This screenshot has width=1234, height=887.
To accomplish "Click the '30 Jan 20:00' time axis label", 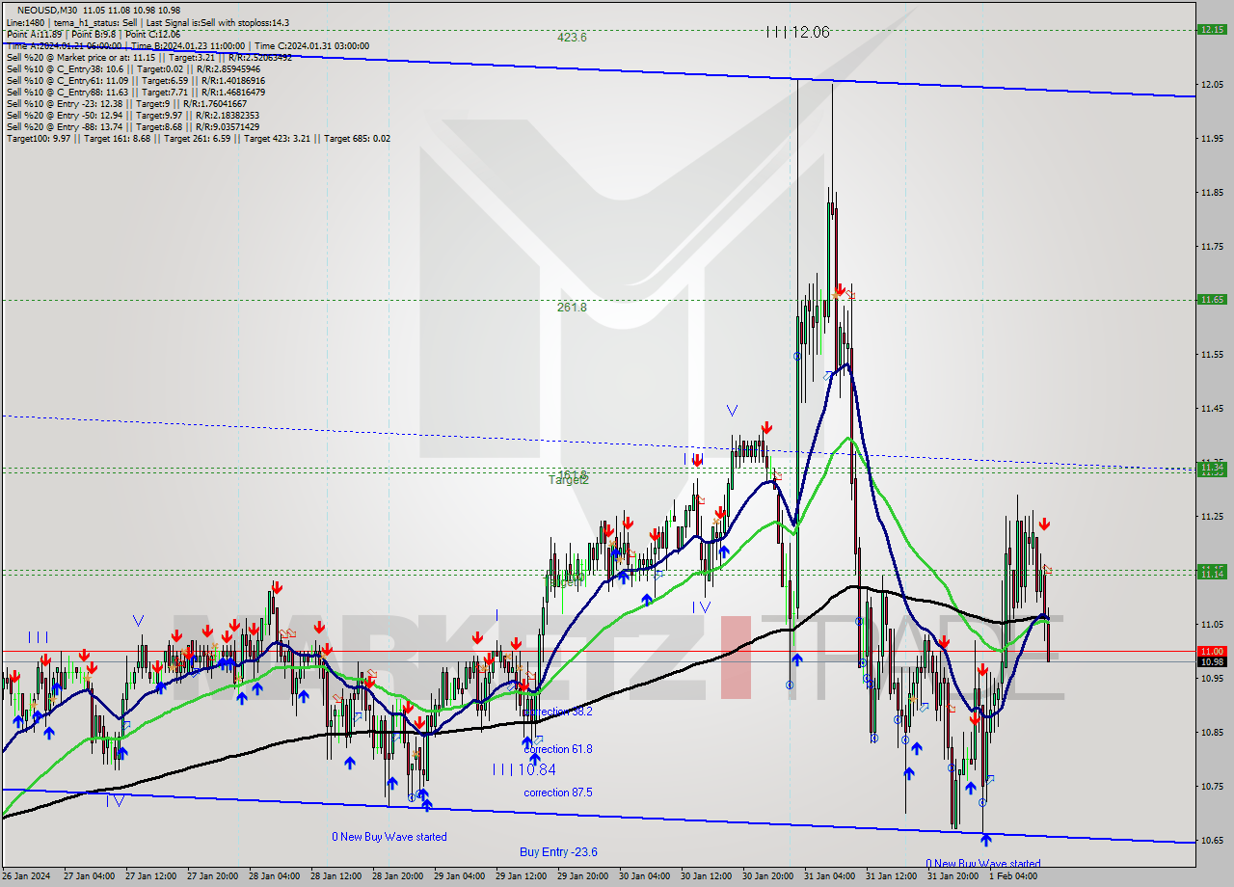I will coord(768,876).
